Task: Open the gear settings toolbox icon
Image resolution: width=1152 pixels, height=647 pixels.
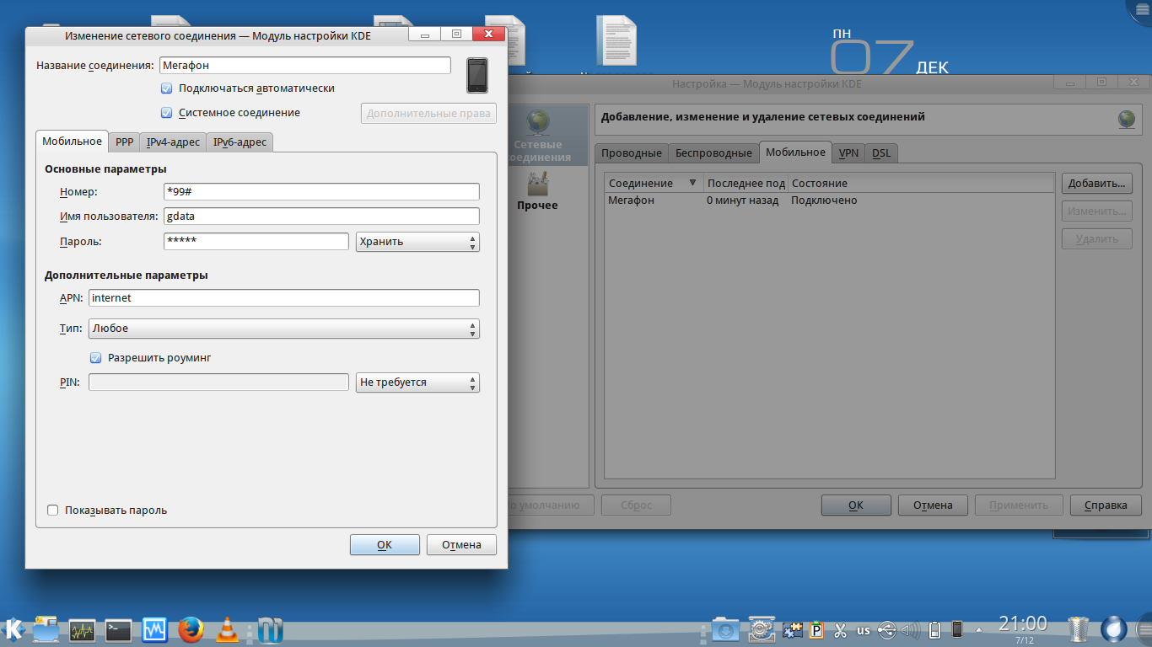Action: pos(762,629)
